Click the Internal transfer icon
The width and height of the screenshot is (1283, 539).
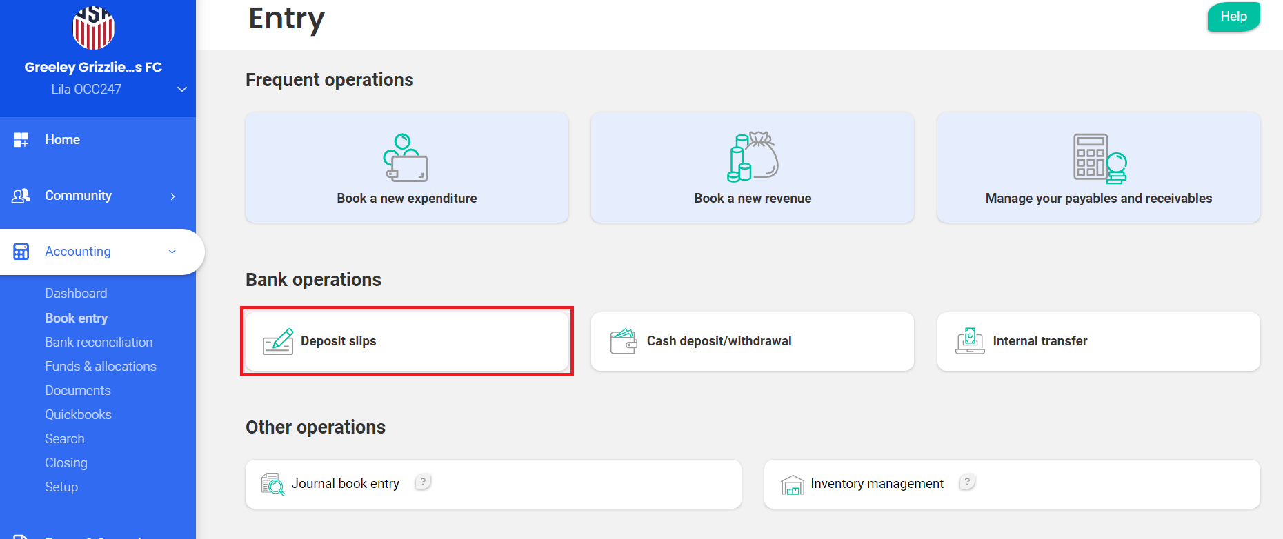970,341
